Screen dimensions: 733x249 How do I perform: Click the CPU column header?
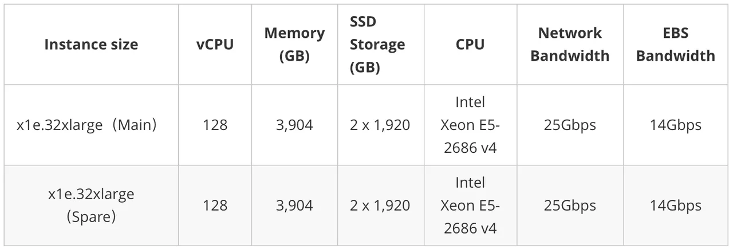(x=470, y=45)
